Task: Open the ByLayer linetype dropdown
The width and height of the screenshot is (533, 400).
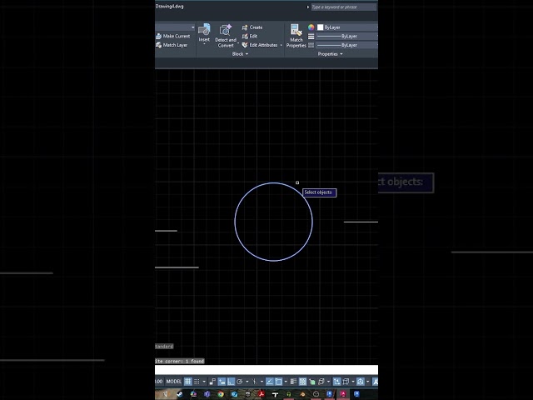Action: [x=347, y=45]
